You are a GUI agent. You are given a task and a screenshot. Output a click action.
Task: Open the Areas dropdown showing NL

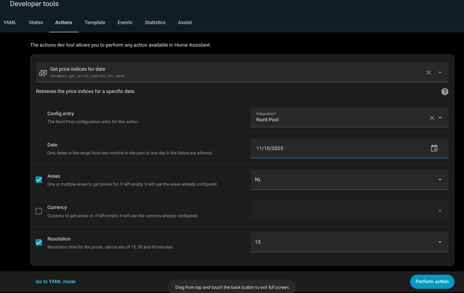tap(349, 180)
